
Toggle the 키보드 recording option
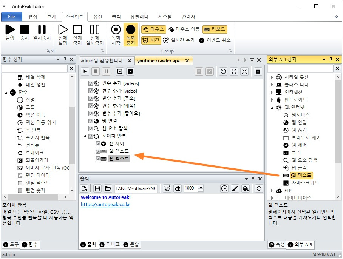coord(215,29)
